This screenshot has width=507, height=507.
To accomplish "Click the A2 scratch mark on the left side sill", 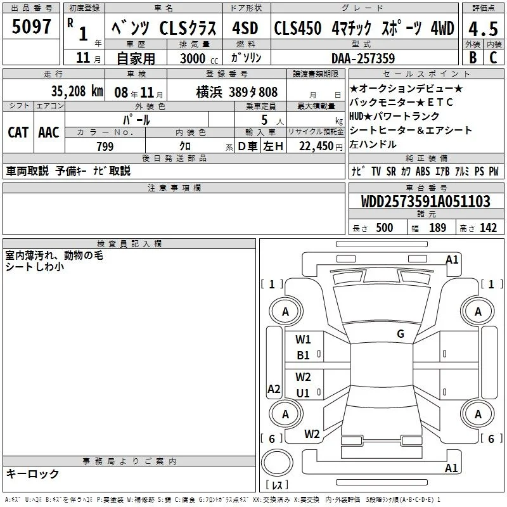I will (x=274, y=388).
